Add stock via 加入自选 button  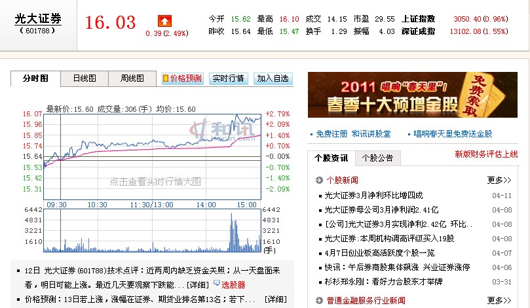click(x=273, y=78)
